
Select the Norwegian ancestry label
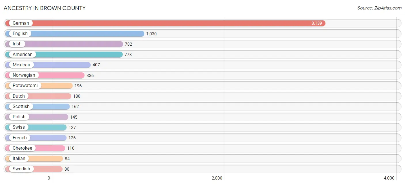24,75
